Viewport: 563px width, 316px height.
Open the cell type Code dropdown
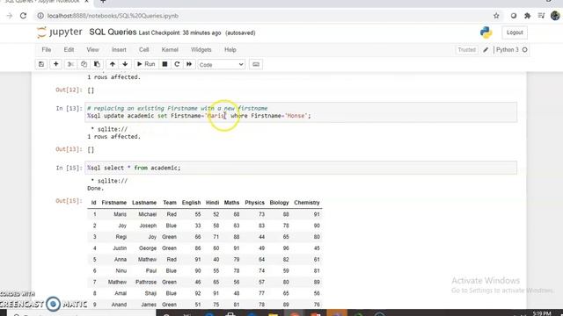pyautogui.click(x=221, y=65)
